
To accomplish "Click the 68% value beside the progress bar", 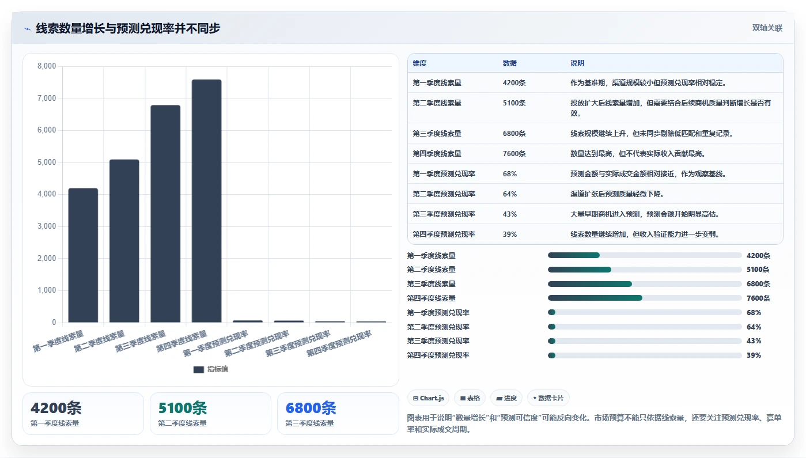I will (x=754, y=313).
